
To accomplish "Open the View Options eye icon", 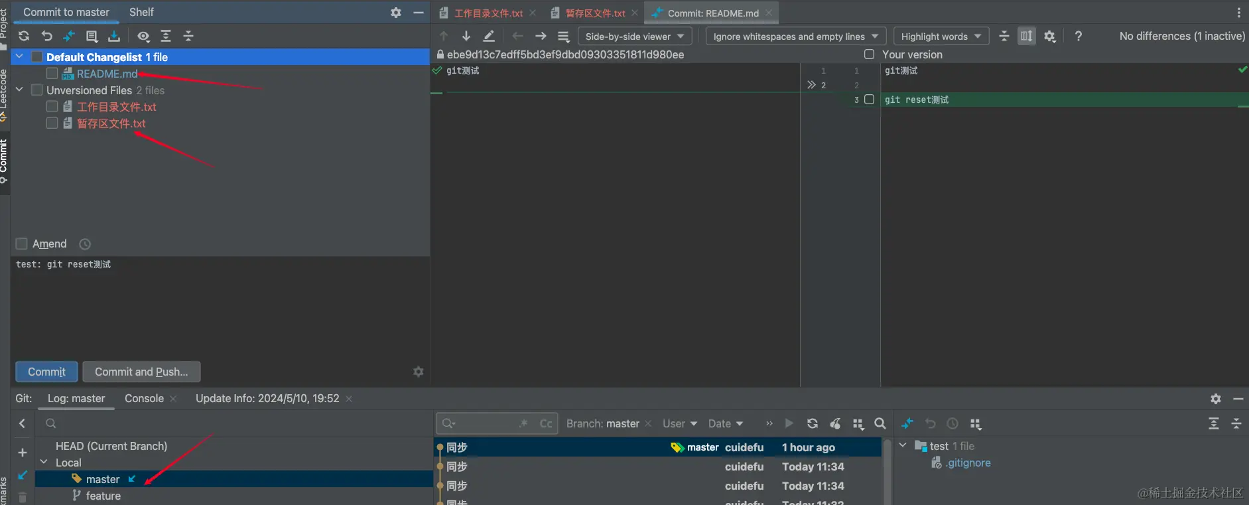I will [x=143, y=36].
